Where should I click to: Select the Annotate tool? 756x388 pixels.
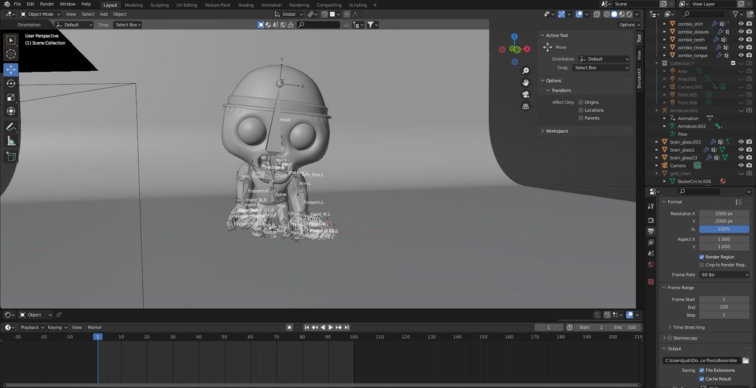tap(11, 127)
